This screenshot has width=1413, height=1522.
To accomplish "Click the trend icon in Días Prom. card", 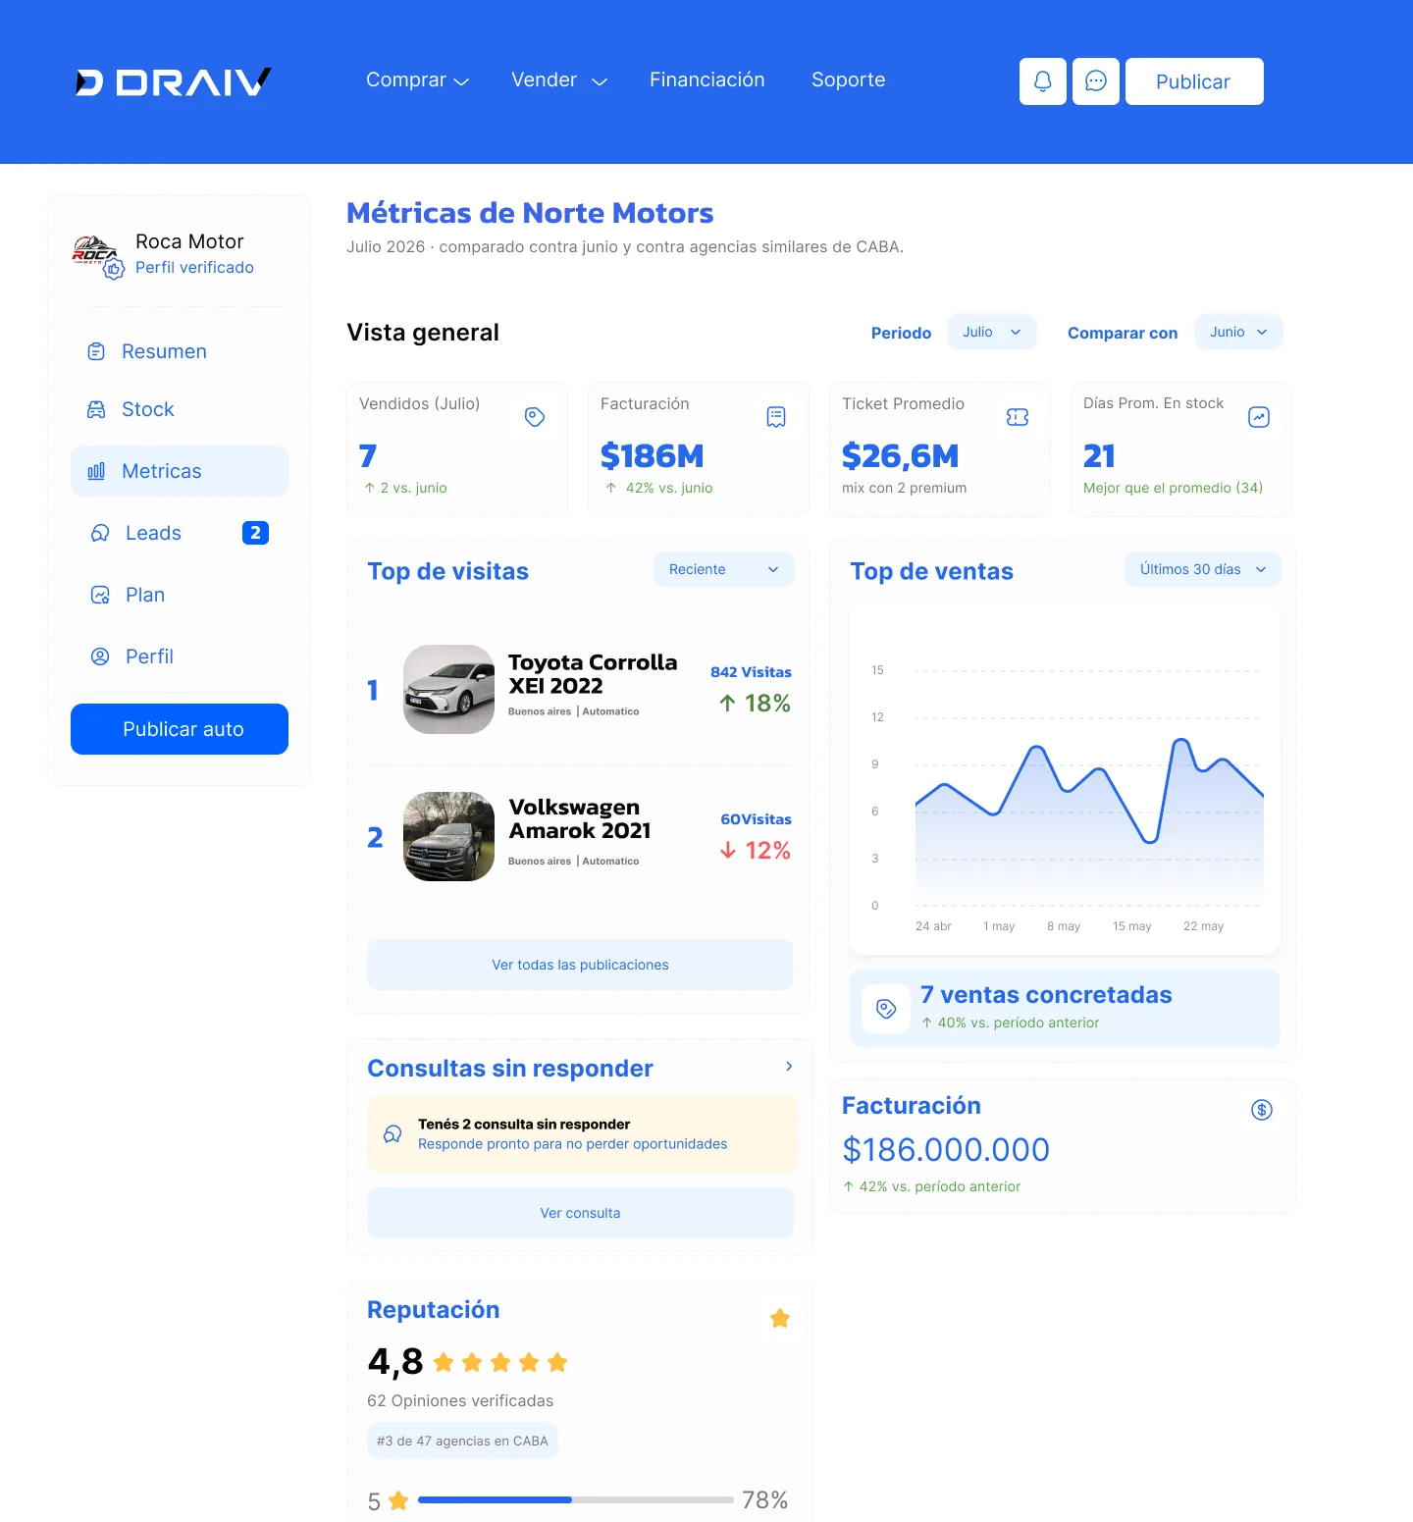I will coord(1259,417).
